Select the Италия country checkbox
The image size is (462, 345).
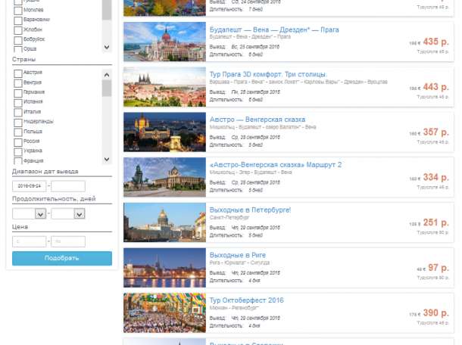pyautogui.click(x=18, y=113)
